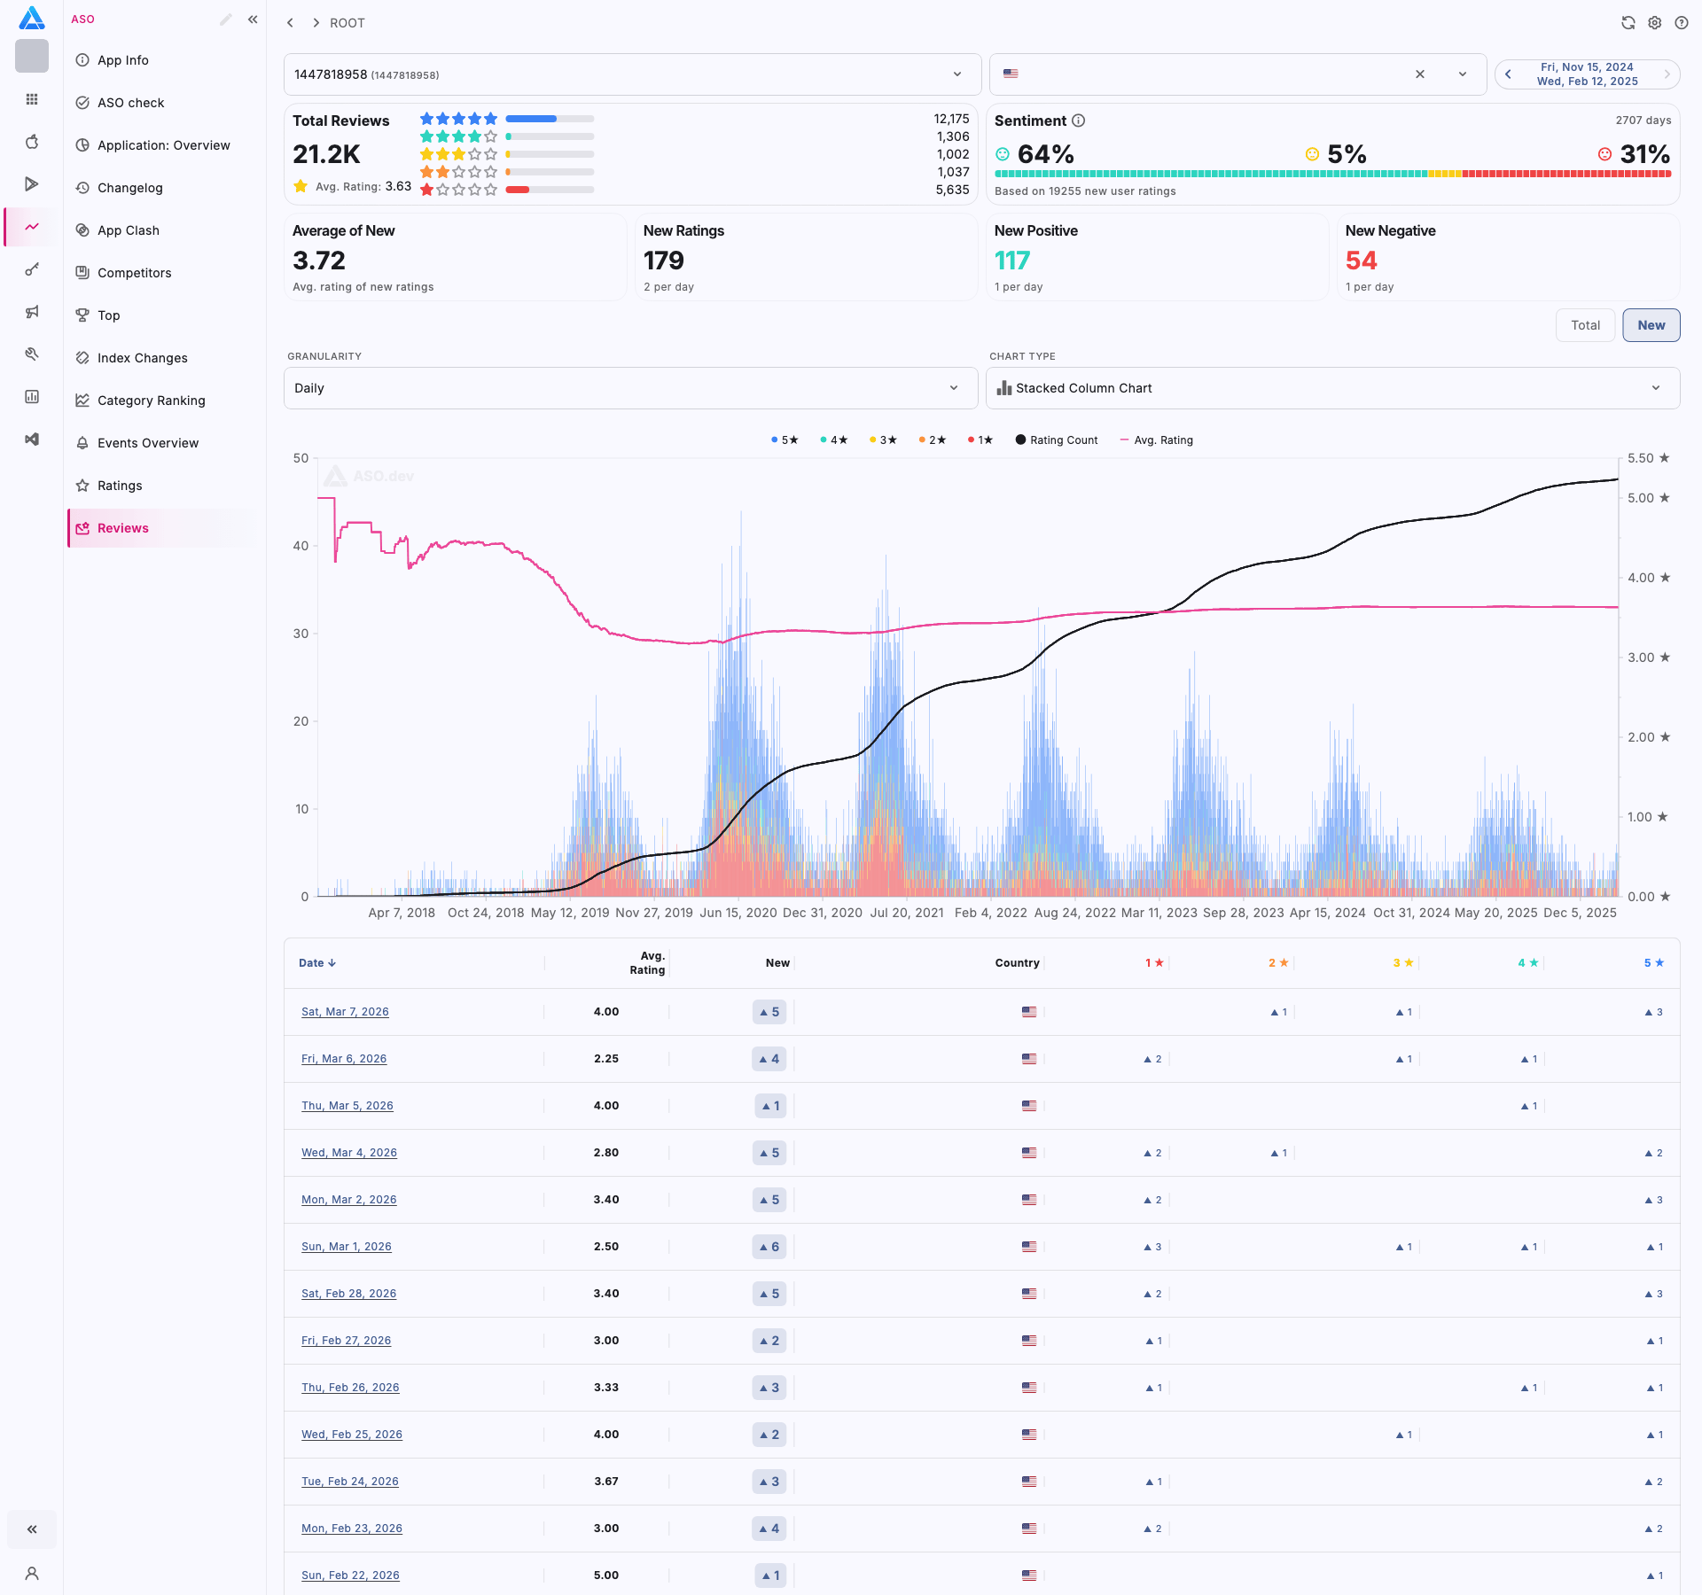Open ASO check in the sidebar
The image size is (1702, 1595).
[x=131, y=103]
